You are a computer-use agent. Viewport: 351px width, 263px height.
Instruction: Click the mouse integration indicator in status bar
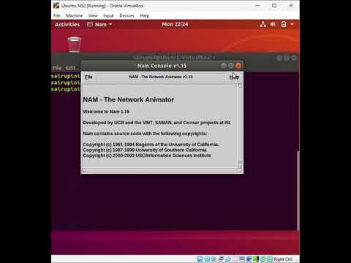(263, 259)
